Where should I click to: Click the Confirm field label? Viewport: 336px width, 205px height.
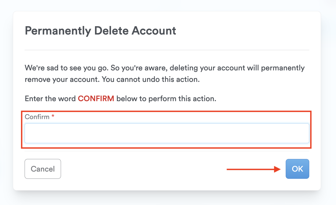pyautogui.click(x=37, y=117)
